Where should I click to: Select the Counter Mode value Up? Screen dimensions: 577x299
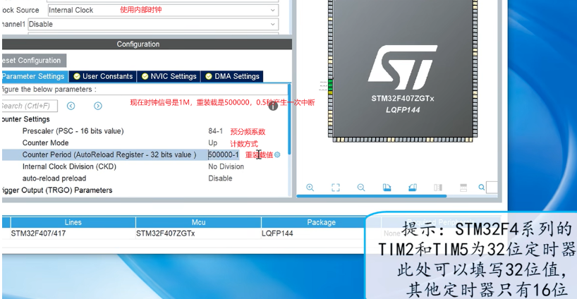213,142
